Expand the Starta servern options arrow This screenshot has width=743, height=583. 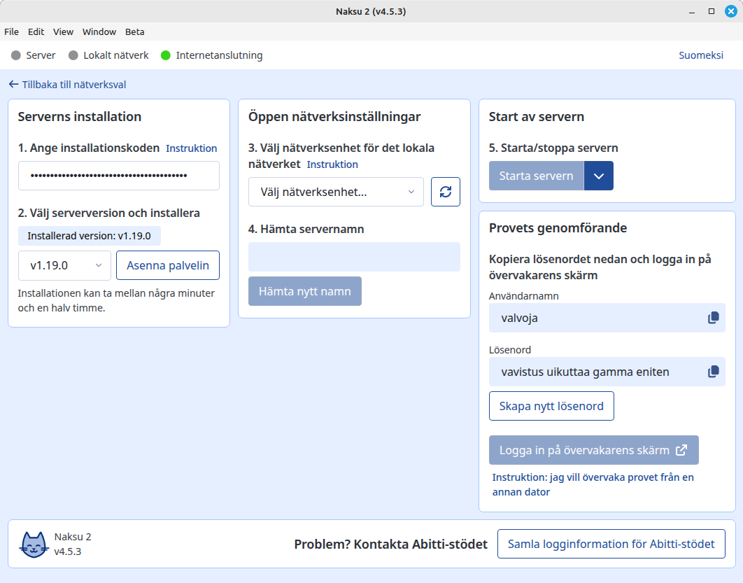(598, 176)
